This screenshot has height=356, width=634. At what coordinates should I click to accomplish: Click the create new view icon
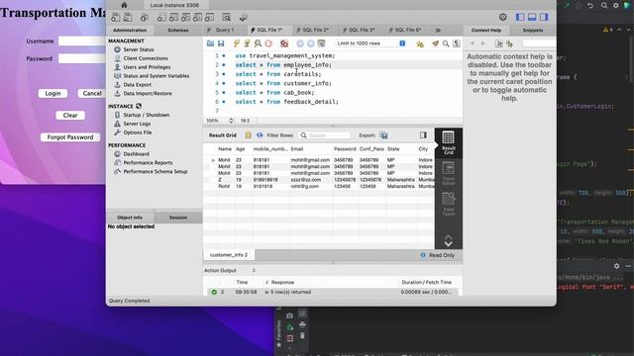pos(185,18)
